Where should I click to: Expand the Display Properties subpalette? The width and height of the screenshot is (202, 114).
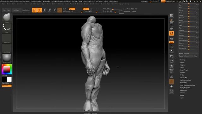click(x=185, y=88)
